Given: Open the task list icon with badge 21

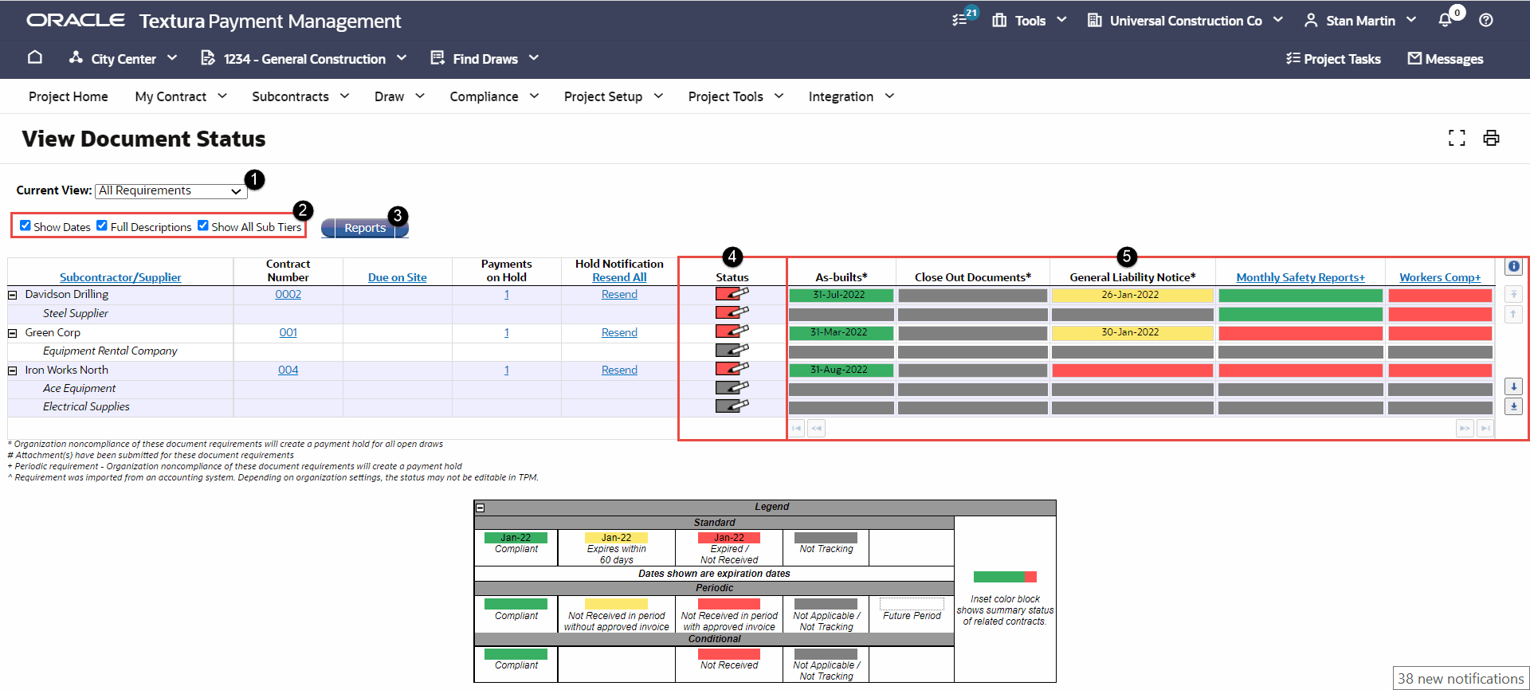Looking at the screenshot, I should click(x=960, y=20).
